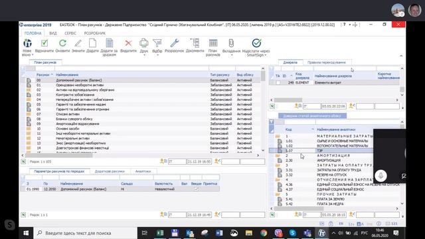Open Excel from the Windows taskbar
The height and width of the screenshot is (239, 425).
160,233
